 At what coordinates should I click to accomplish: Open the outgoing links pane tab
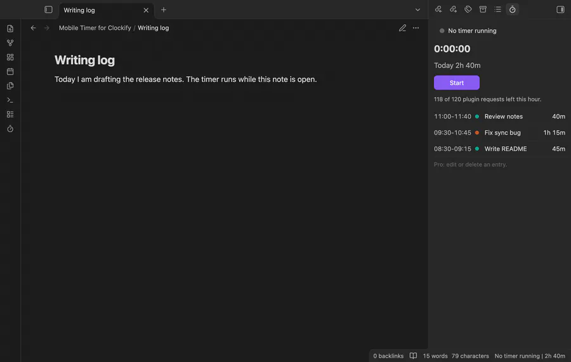point(453,10)
